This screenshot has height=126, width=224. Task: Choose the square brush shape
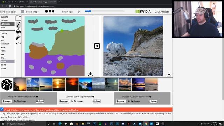pyautogui.click(x=50, y=11)
